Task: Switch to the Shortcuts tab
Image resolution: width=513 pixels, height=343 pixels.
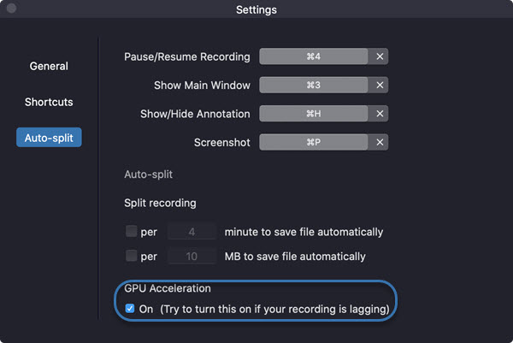Action: [49, 102]
